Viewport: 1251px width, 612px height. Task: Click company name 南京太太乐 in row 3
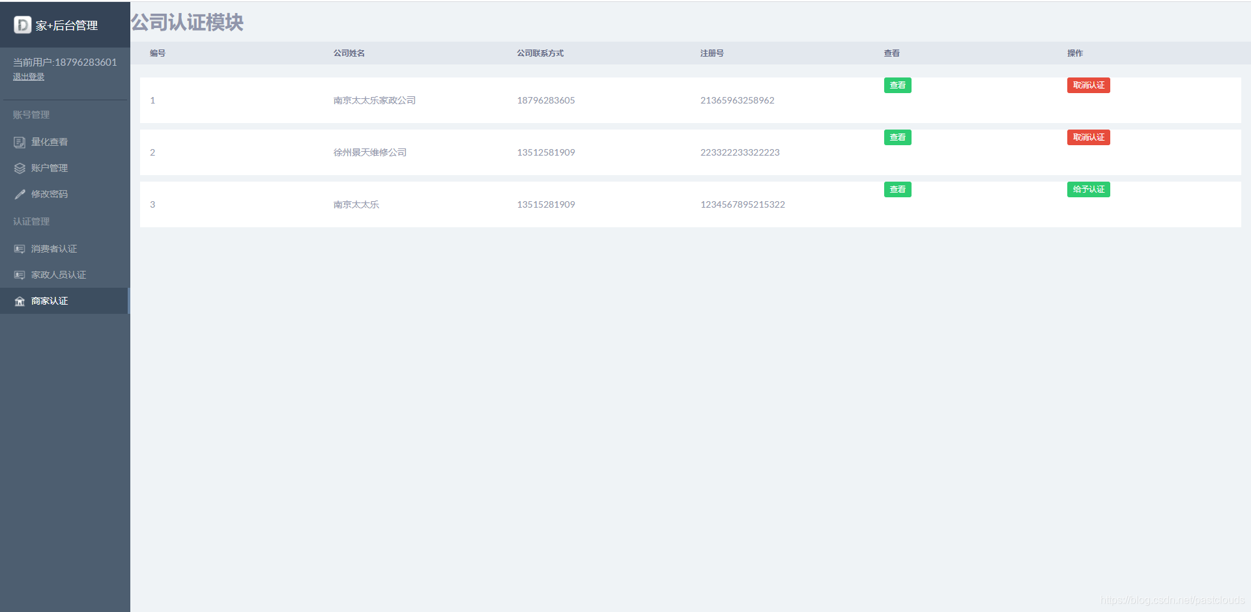(356, 204)
